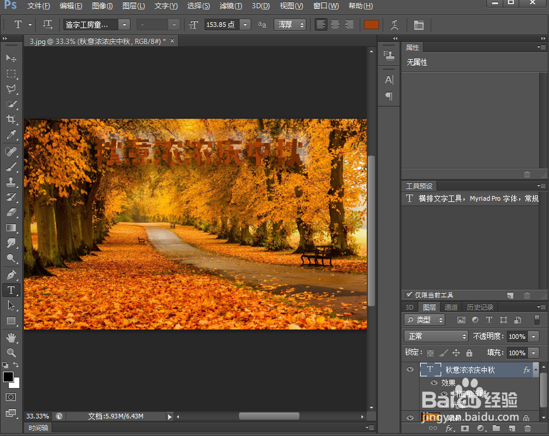Toggle lock transparent pixels

pos(430,353)
